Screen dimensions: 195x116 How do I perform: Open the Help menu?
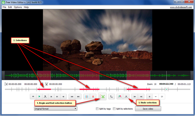pos(26,7)
